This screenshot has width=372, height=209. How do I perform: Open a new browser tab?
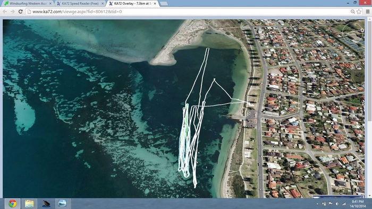tap(164, 4)
